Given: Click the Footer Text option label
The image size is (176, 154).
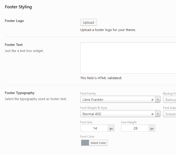Looking at the screenshot, I should point(14,45).
